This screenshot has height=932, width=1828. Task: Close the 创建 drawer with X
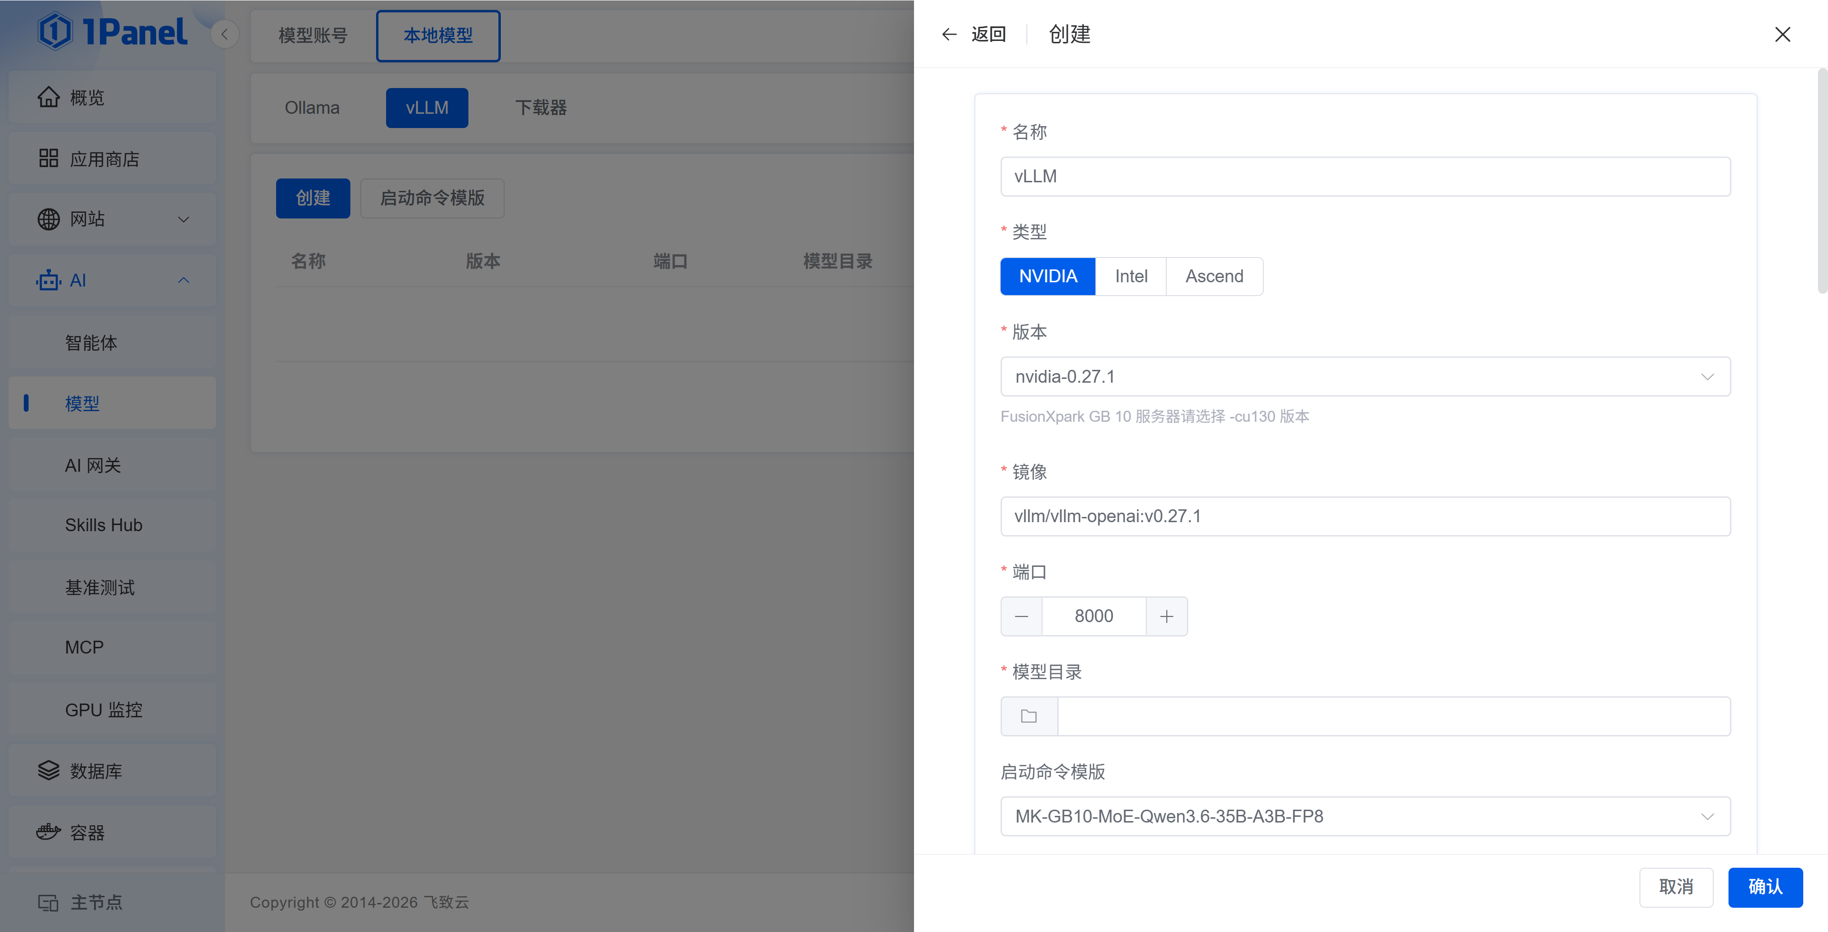(1782, 34)
